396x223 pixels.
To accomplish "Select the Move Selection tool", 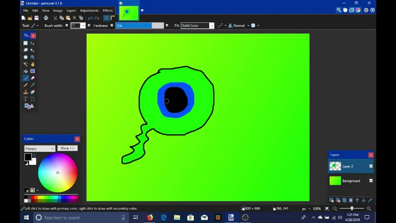I will tap(32, 50).
